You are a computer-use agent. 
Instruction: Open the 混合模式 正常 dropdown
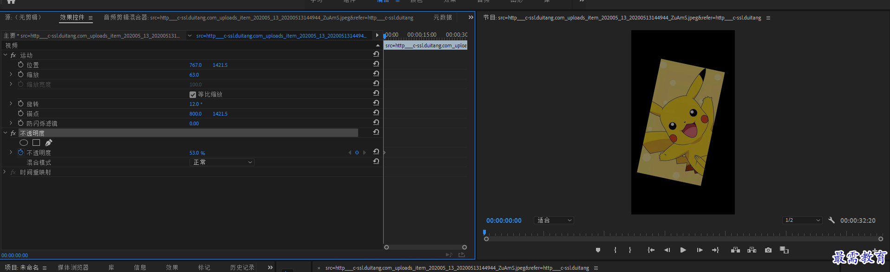(x=222, y=162)
